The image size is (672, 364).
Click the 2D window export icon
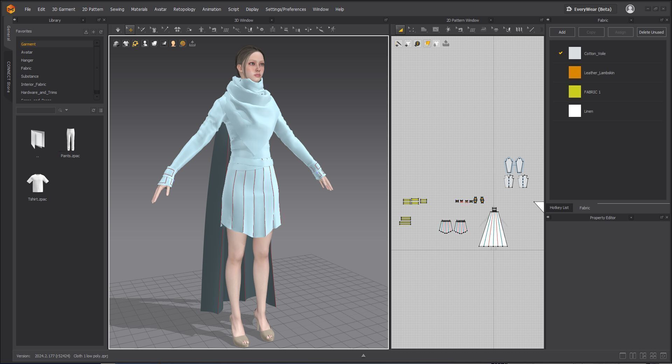tap(446, 43)
